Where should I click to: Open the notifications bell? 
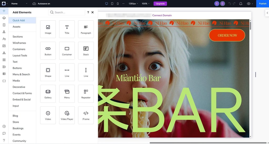[241, 4]
